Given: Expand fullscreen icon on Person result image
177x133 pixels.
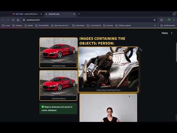Looking at the screenshot, I should [x=140, y=50].
